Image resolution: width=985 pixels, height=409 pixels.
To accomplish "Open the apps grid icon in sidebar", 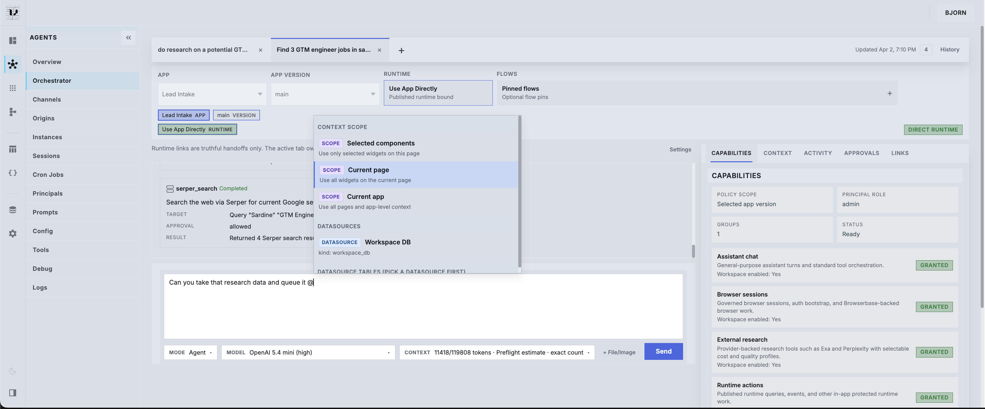I will (x=13, y=88).
